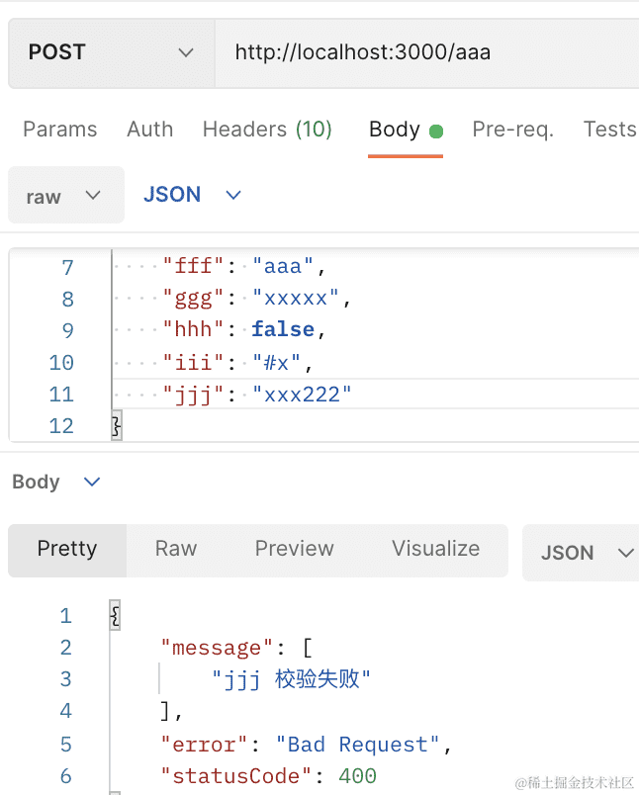Switch response view to Raw
Image resolution: width=639 pixels, height=795 pixels.
[x=176, y=549]
